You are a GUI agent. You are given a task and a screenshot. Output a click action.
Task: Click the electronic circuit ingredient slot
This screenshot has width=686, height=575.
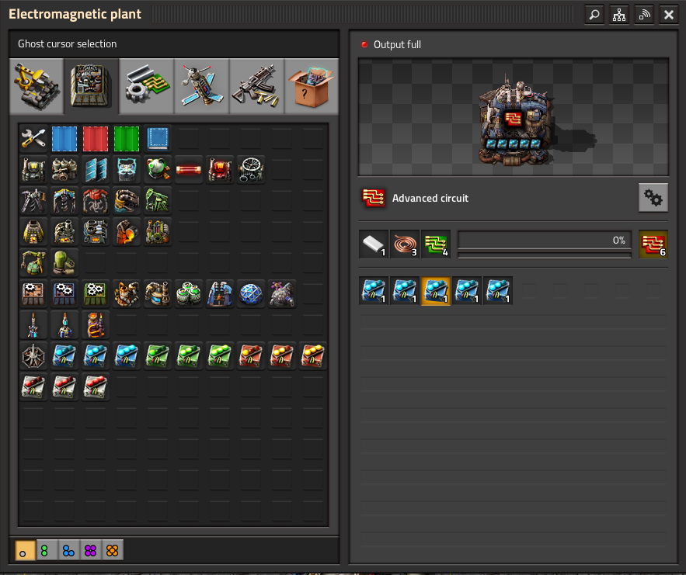436,244
